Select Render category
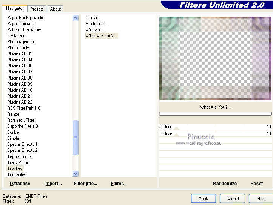This screenshot has height=205, width=273. (14, 114)
